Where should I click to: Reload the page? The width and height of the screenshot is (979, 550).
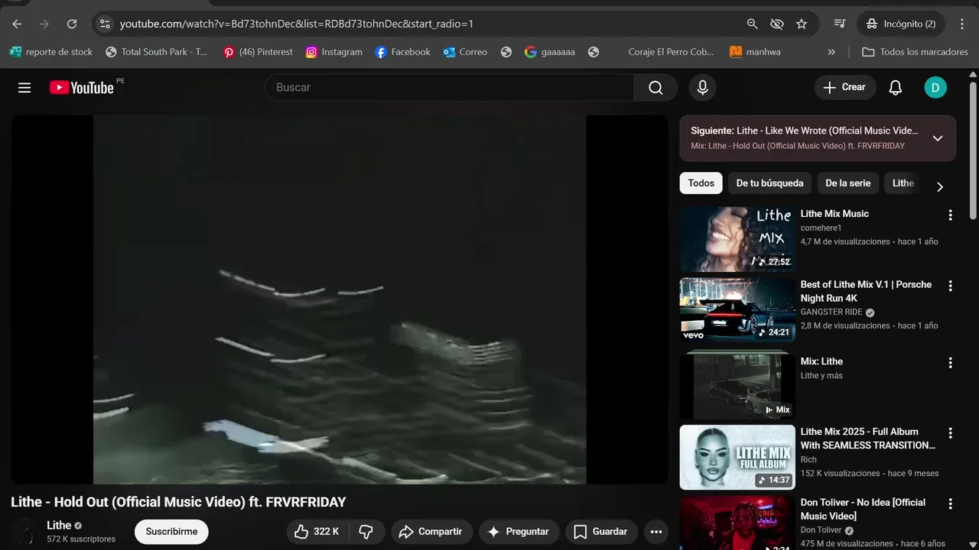(72, 24)
